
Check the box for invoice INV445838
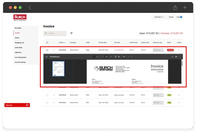click(x=47, y=50)
